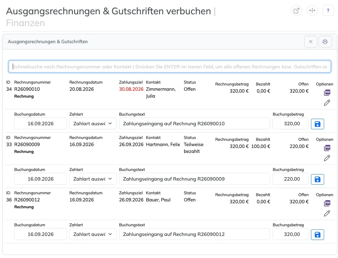Image resolution: width=338 pixels, height=258 pixels.
Task: Click Buchungsbetrag field for R26090012
Action: [x=290, y=234]
